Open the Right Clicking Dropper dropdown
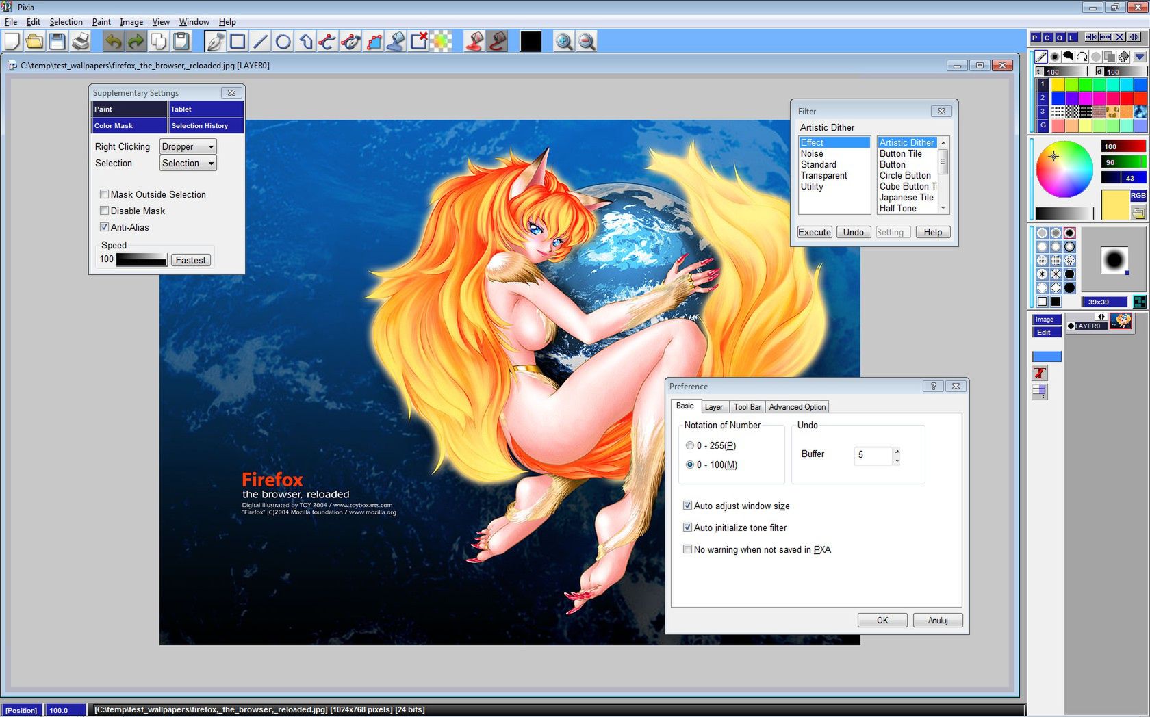Image resolution: width=1150 pixels, height=717 pixels. (188, 146)
